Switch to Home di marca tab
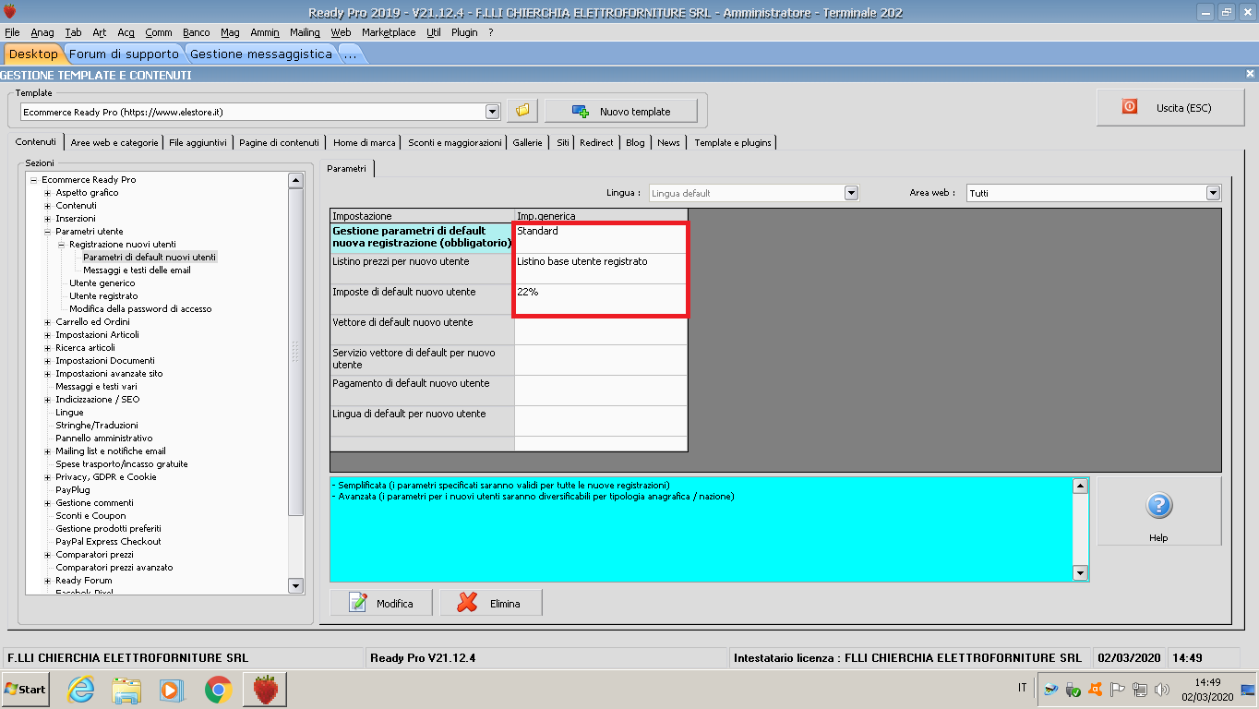Viewport: 1259px width, 709px height. pos(365,142)
